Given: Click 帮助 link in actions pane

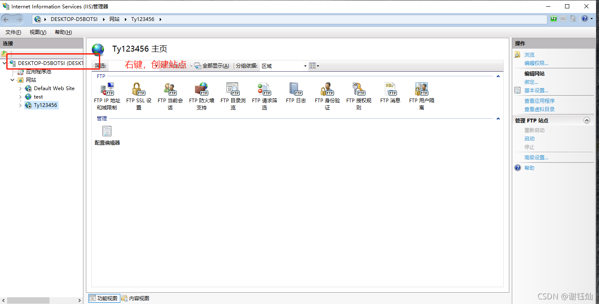Looking at the screenshot, I should 529,168.
